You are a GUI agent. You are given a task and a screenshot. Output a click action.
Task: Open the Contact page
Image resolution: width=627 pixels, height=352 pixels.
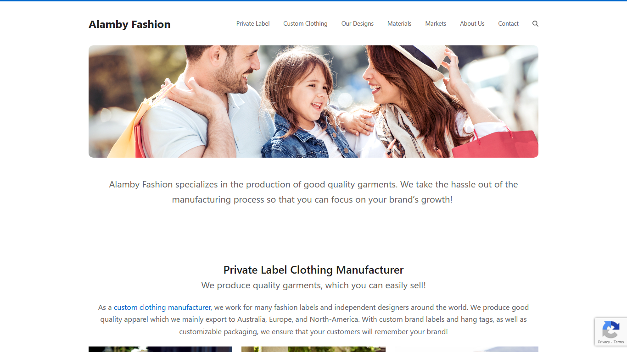(x=509, y=24)
